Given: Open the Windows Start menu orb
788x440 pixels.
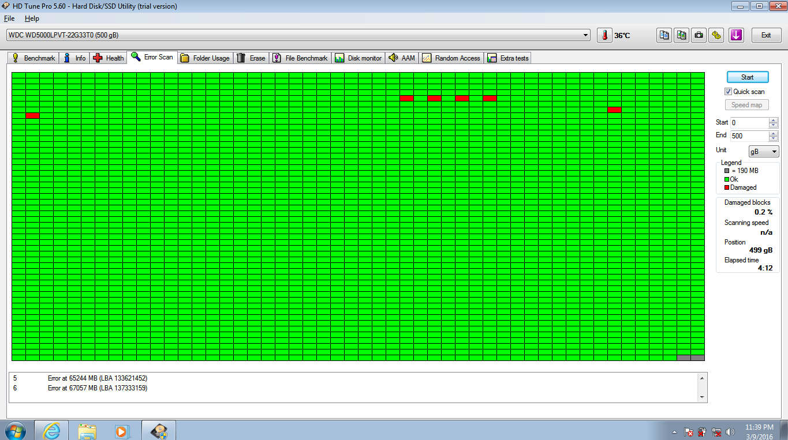Looking at the screenshot, I should pos(15,431).
